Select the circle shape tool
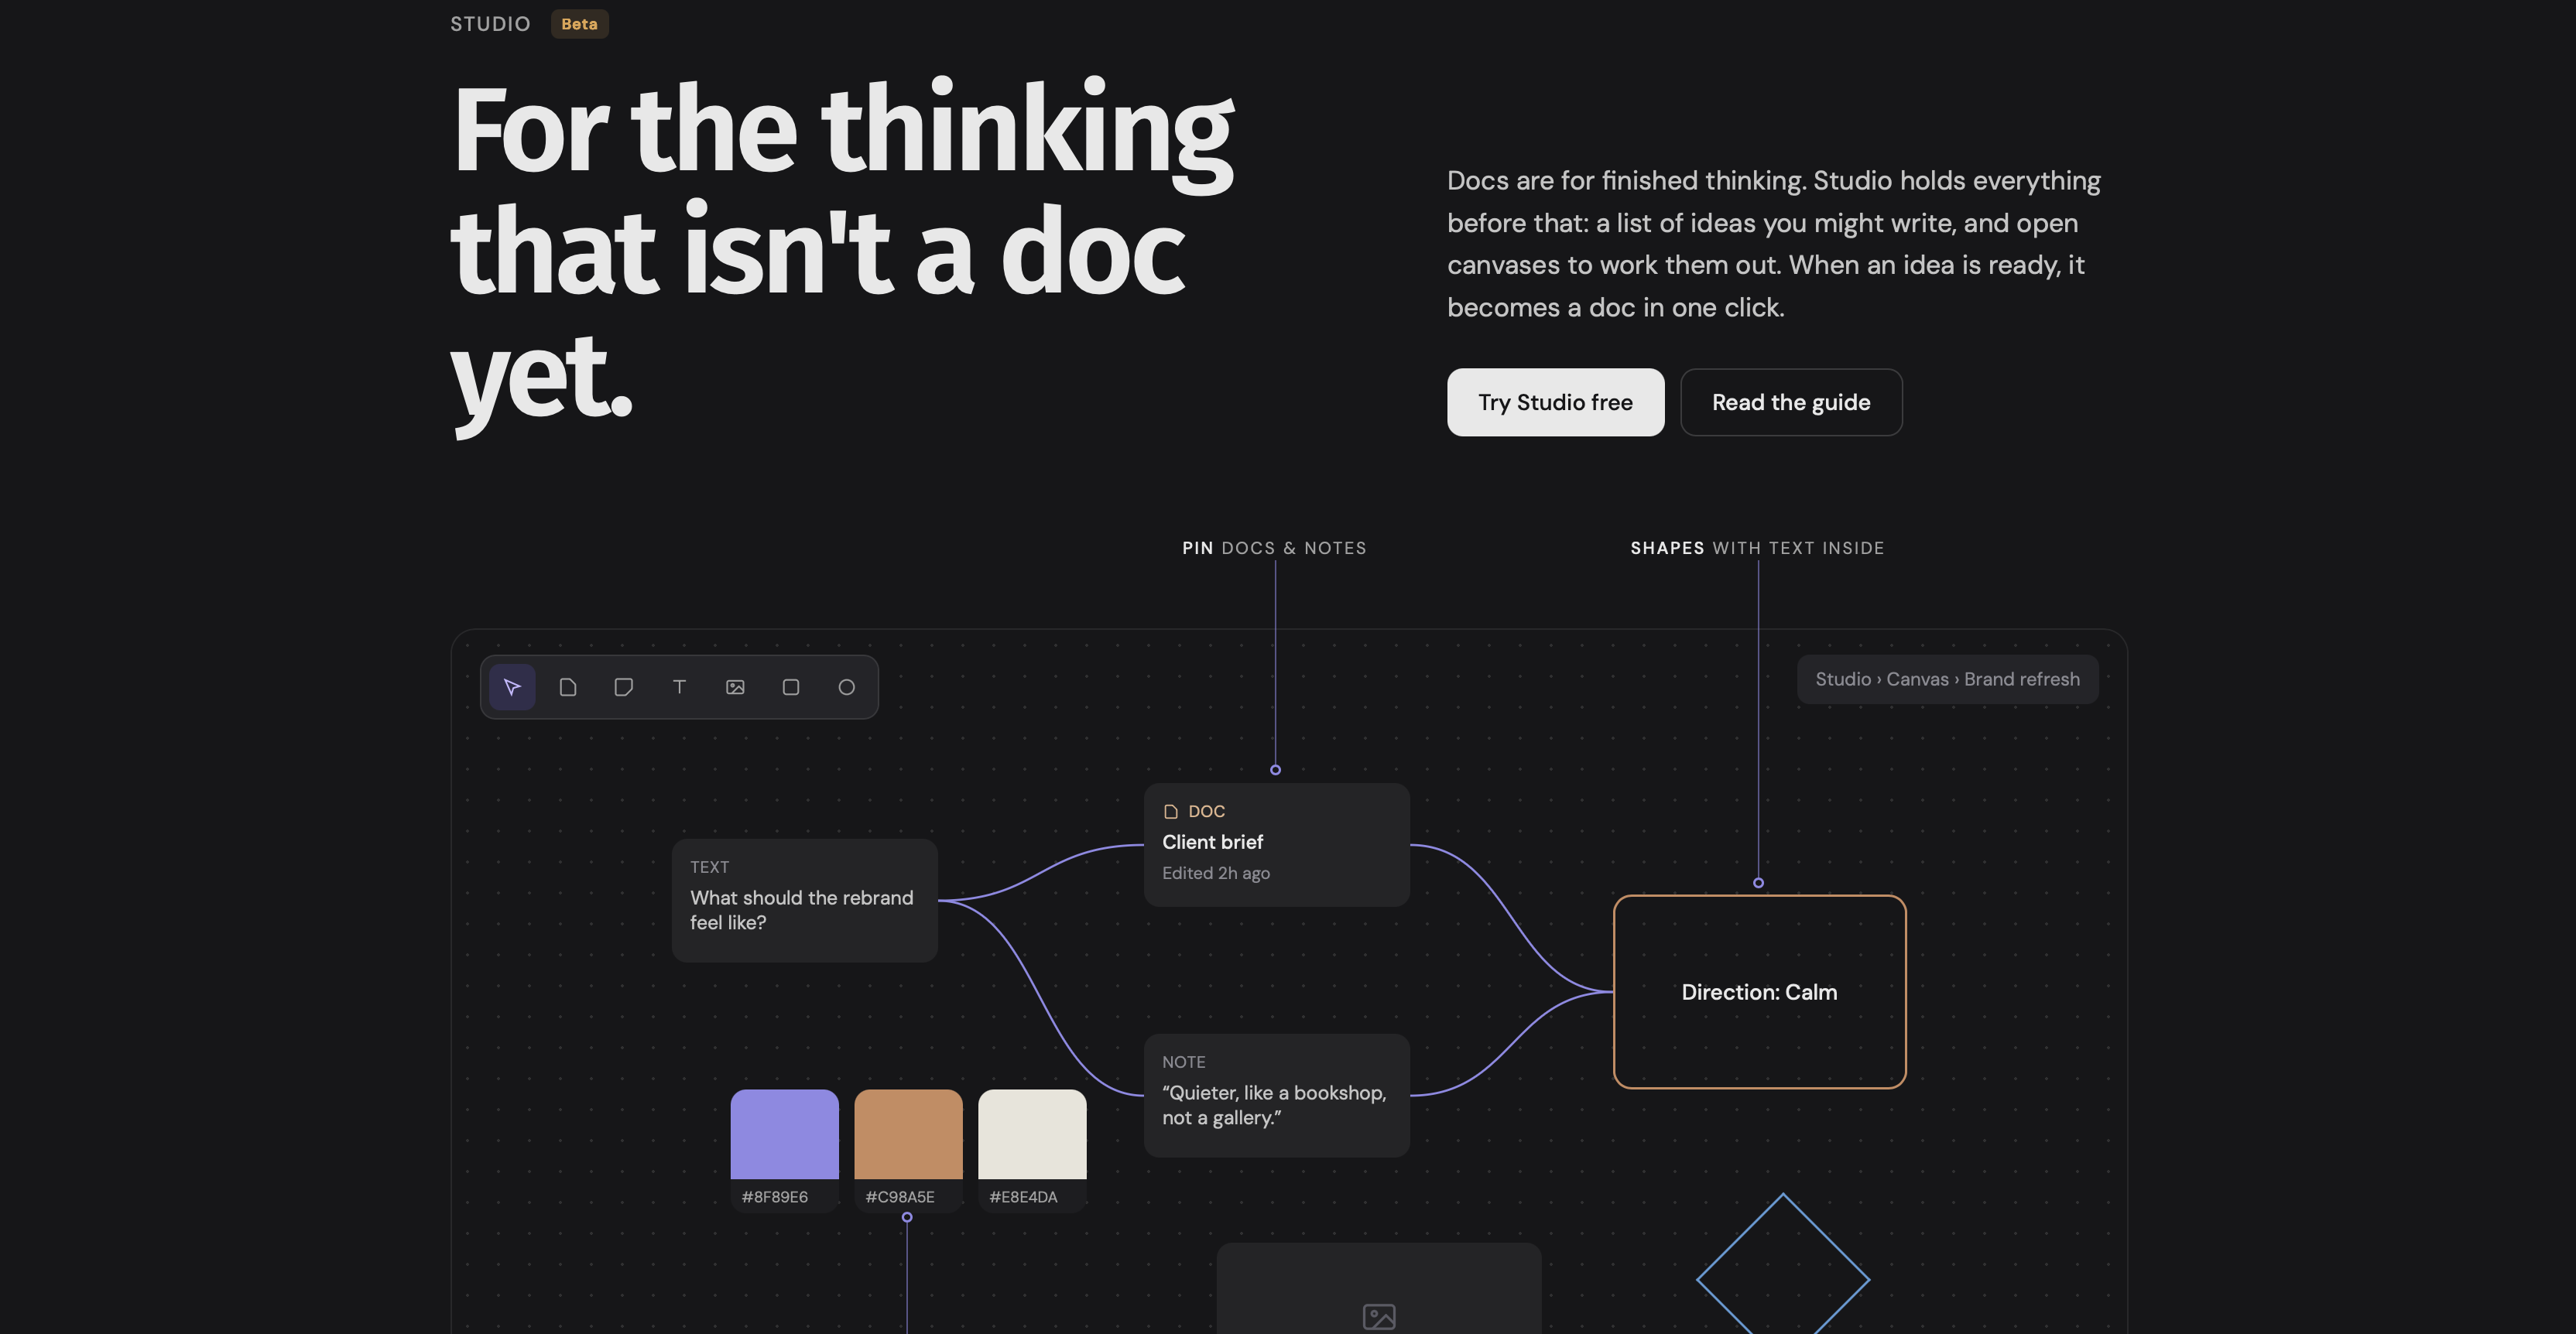The height and width of the screenshot is (1334, 2576). [847, 687]
